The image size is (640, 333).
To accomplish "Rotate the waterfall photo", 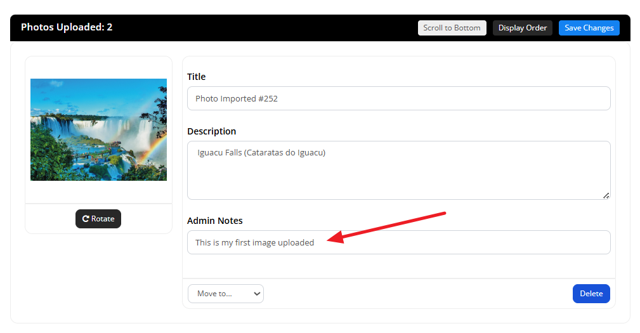I will (x=98, y=219).
